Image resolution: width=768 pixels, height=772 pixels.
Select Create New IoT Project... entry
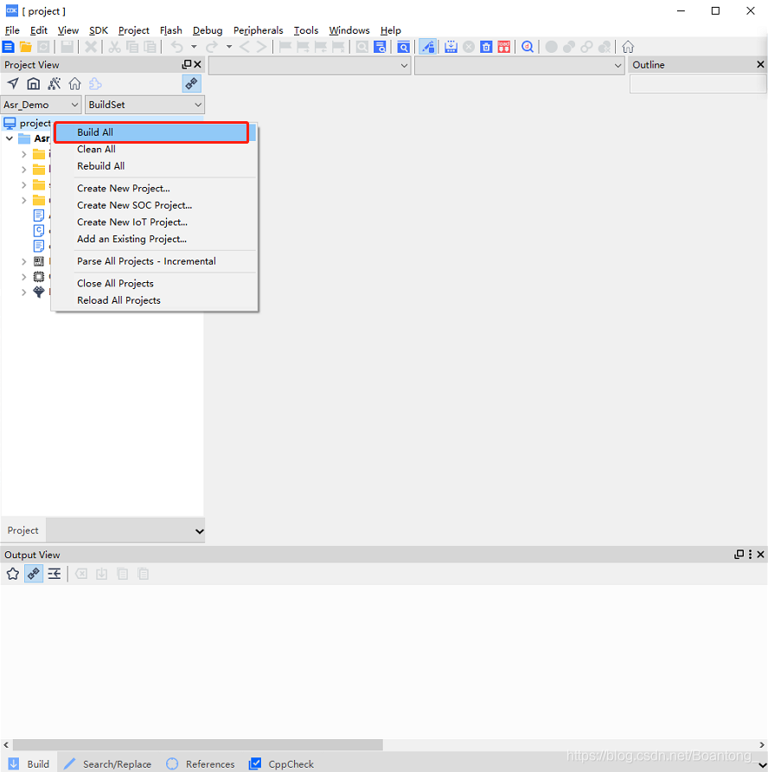(x=155, y=222)
